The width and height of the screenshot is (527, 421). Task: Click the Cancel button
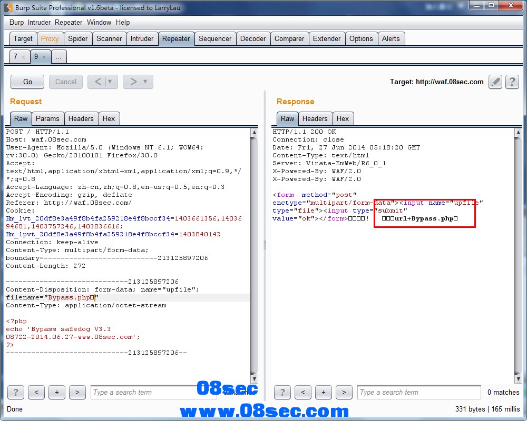66,82
